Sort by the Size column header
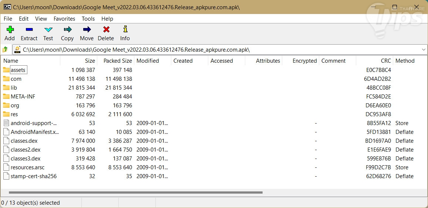428x208 pixels. click(79, 61)
